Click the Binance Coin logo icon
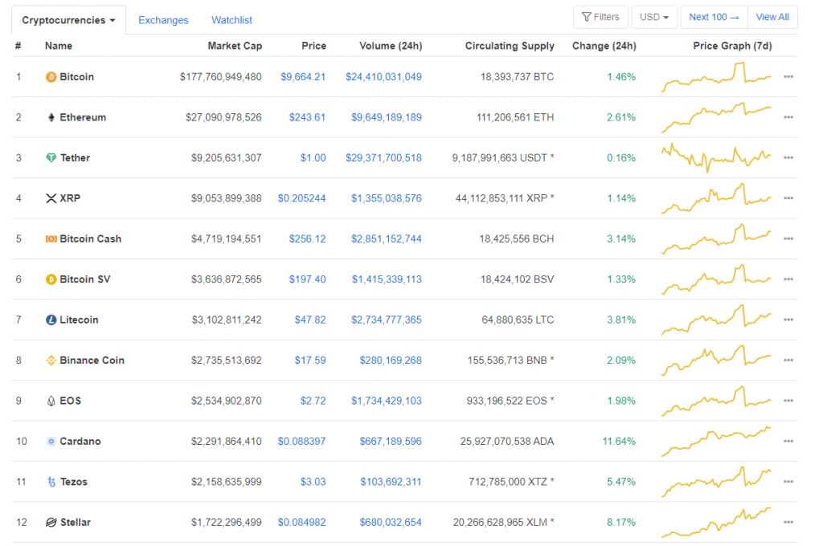 point(51,361)
